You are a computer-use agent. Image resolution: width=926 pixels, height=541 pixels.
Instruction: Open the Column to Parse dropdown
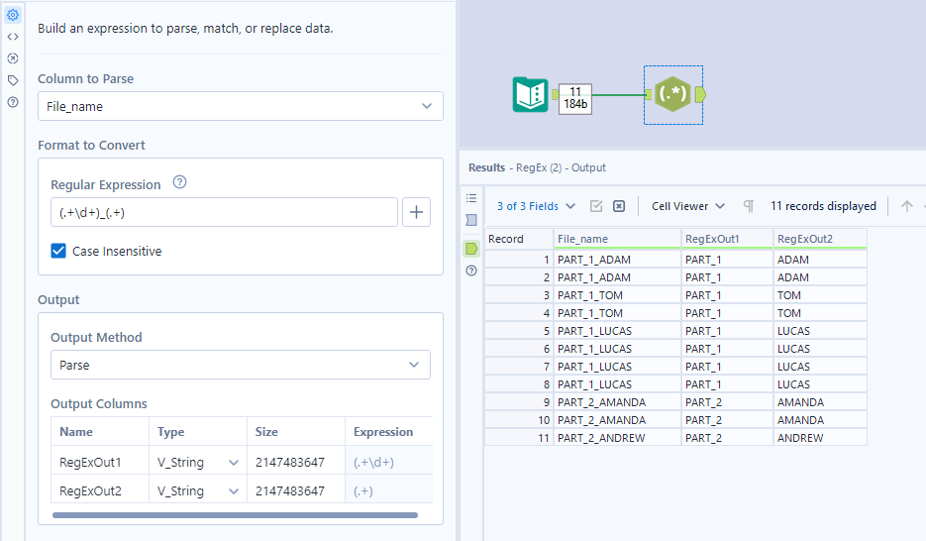240,106
